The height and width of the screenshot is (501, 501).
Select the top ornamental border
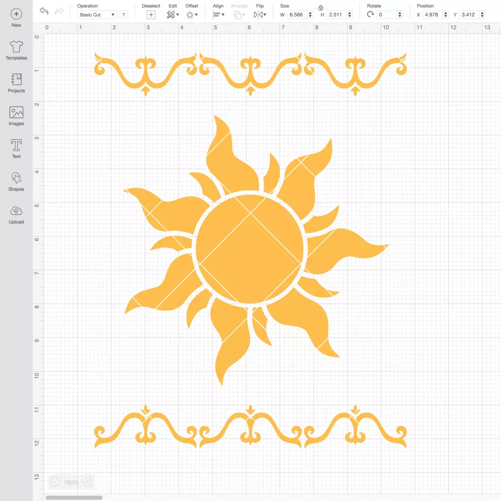[250, 74]
